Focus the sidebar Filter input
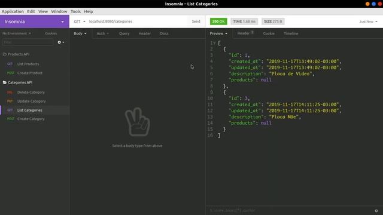This screenshot has height=215, width=383. click(28, 42)
